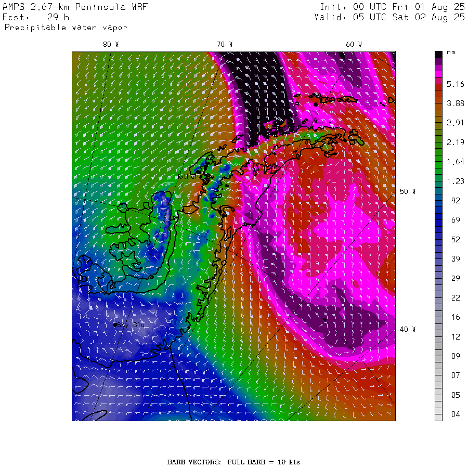Click the .29 colorbar value
Image resolution: width=468 pixels, height=468 pixels.
(x=454, y=279)
